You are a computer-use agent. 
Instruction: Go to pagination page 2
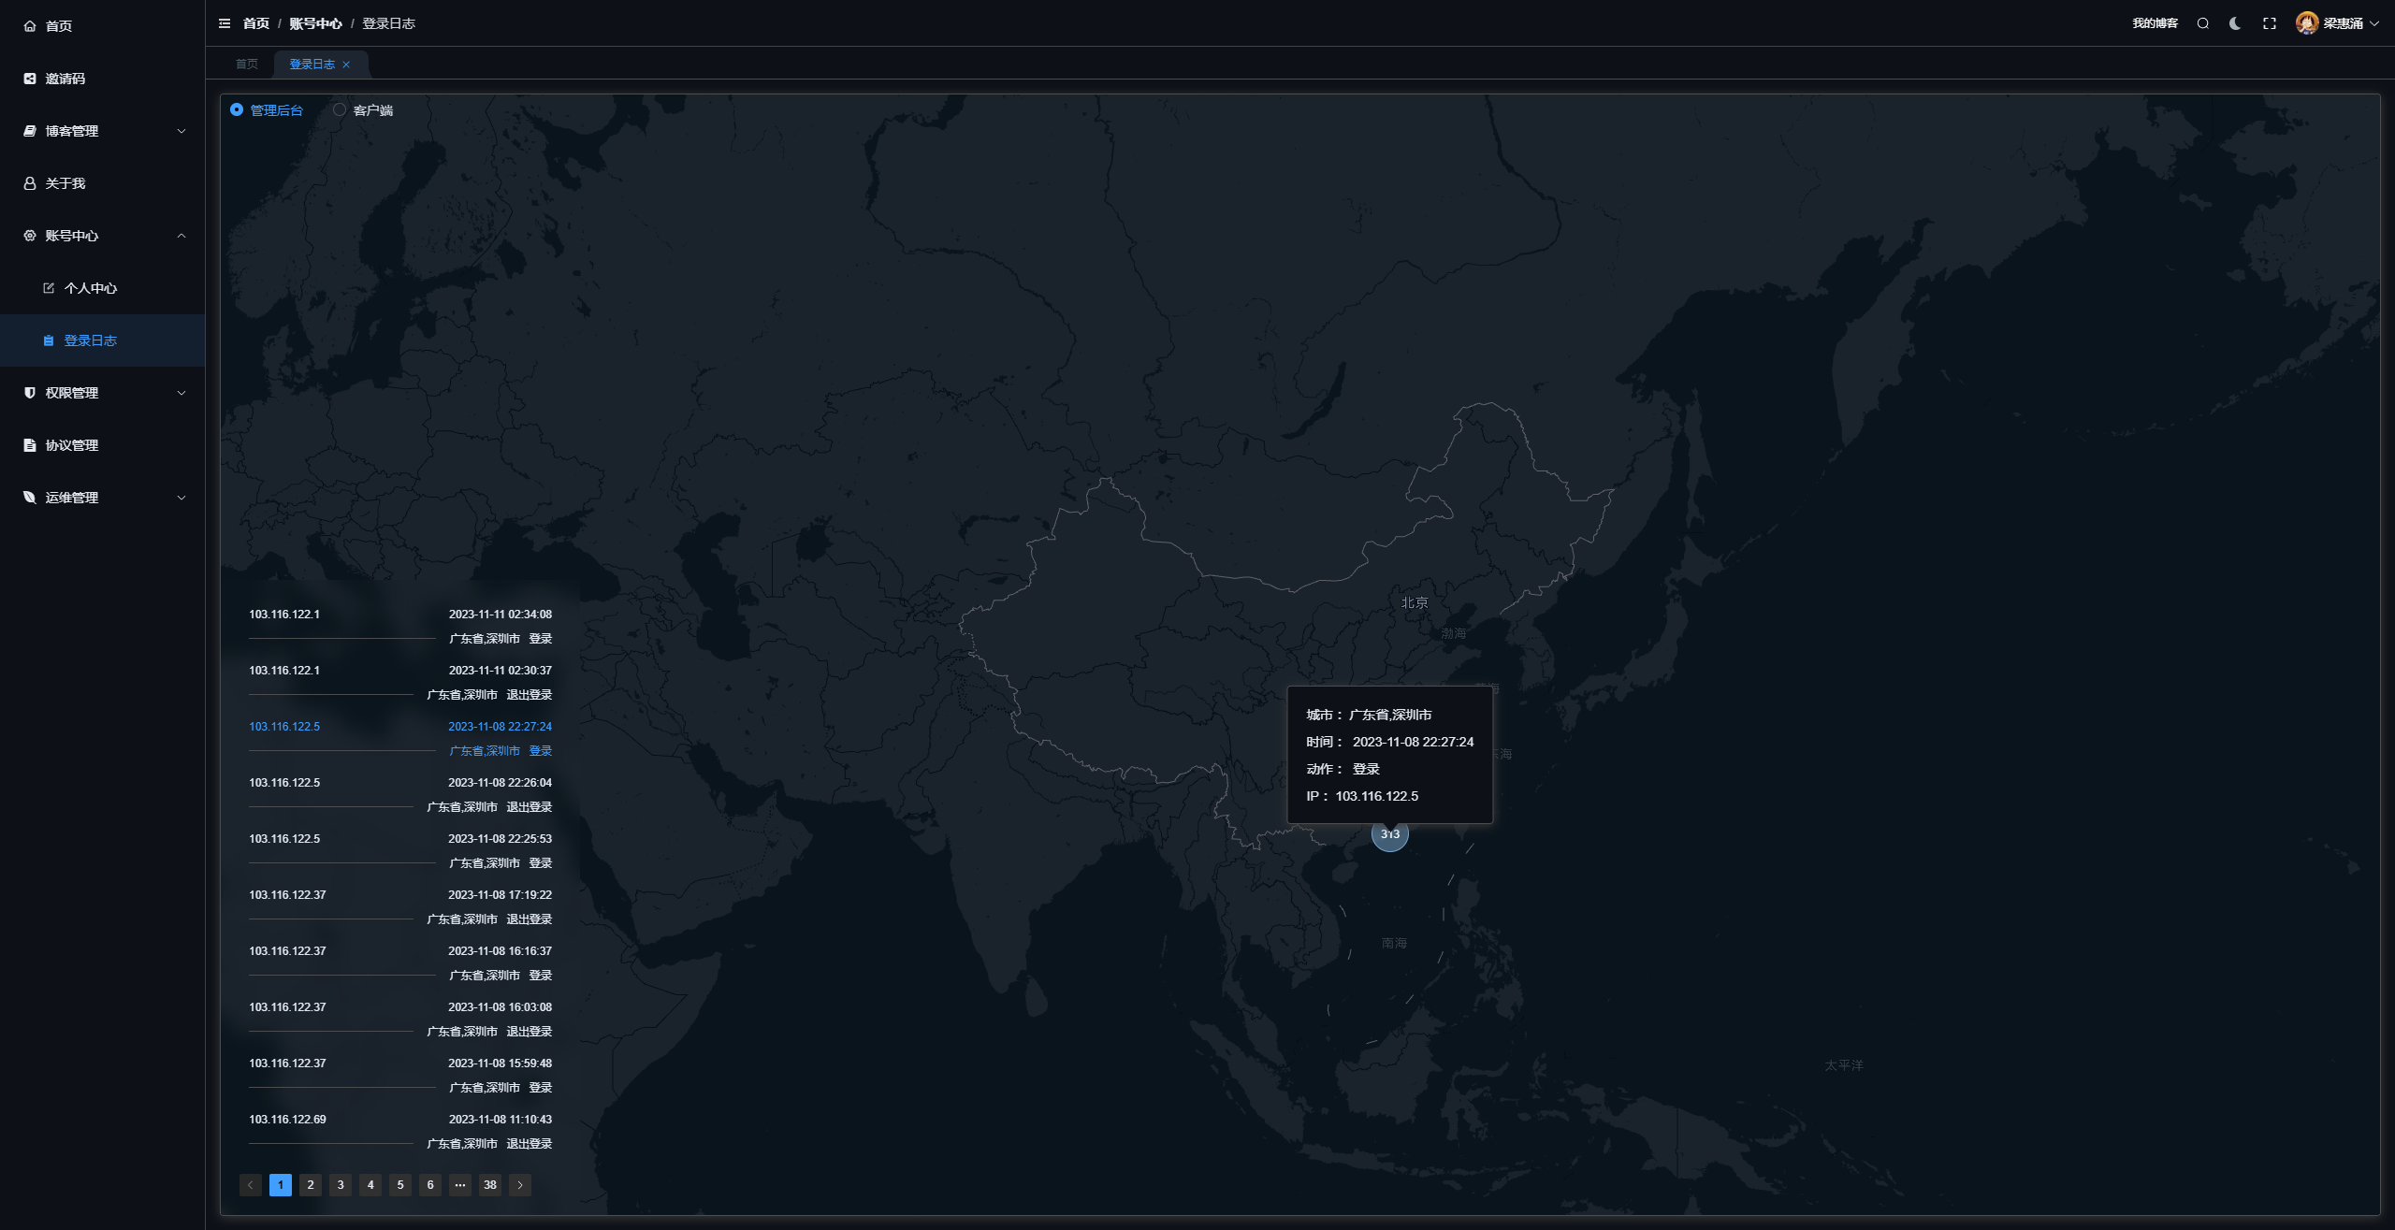pyautogui.click(x=311, y=1184)
